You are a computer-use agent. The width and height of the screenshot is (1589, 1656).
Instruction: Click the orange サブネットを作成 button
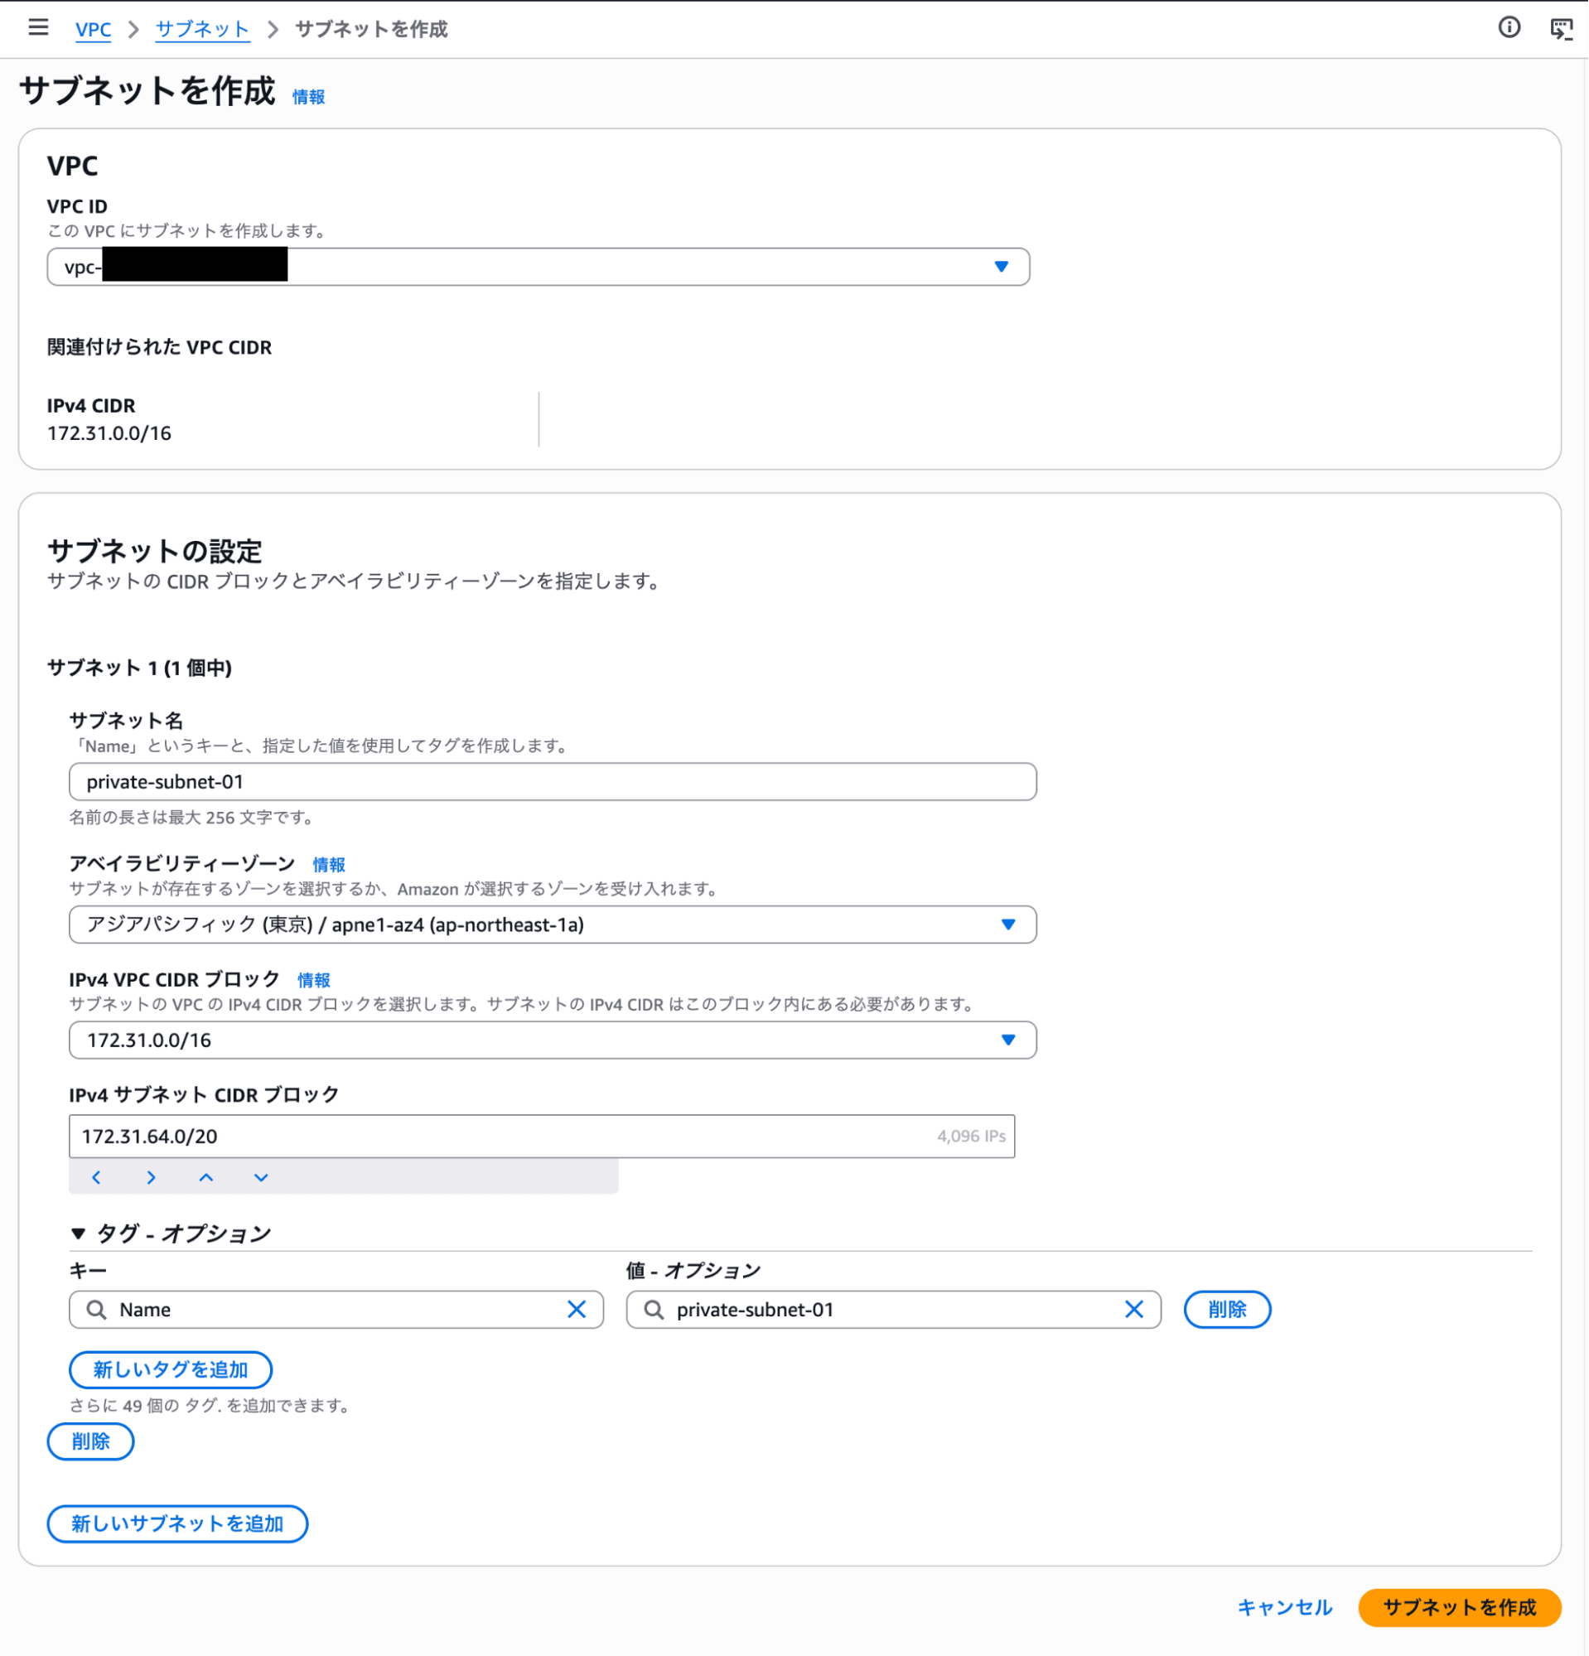click(1459, 1607)
